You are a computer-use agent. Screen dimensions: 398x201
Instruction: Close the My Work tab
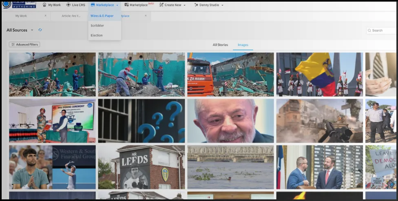(45, 16)
